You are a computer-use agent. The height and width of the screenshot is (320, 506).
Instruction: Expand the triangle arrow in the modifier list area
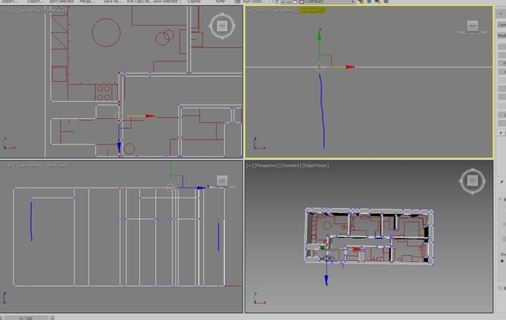[501, 133]
